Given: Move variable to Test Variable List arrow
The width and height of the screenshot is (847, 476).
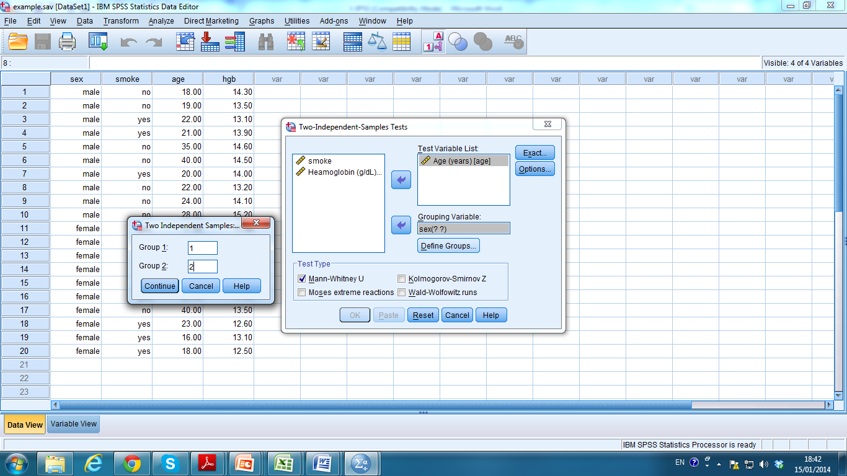Looking at the screenshot, I should [x=401, y=180].
